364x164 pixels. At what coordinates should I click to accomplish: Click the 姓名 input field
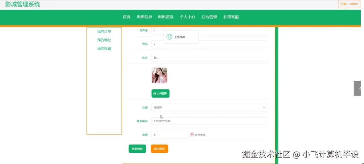click(209, 58)
